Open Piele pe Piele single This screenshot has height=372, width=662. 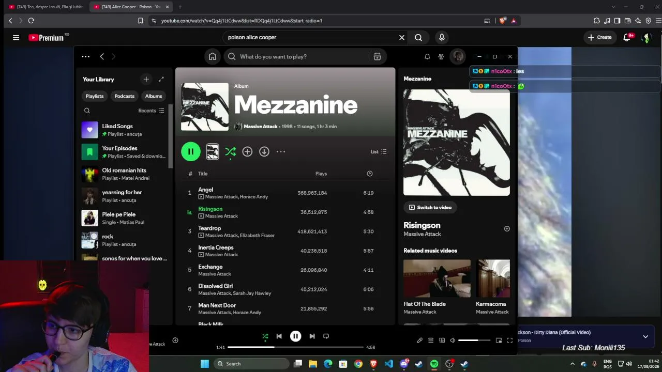[x=123, y=218]
